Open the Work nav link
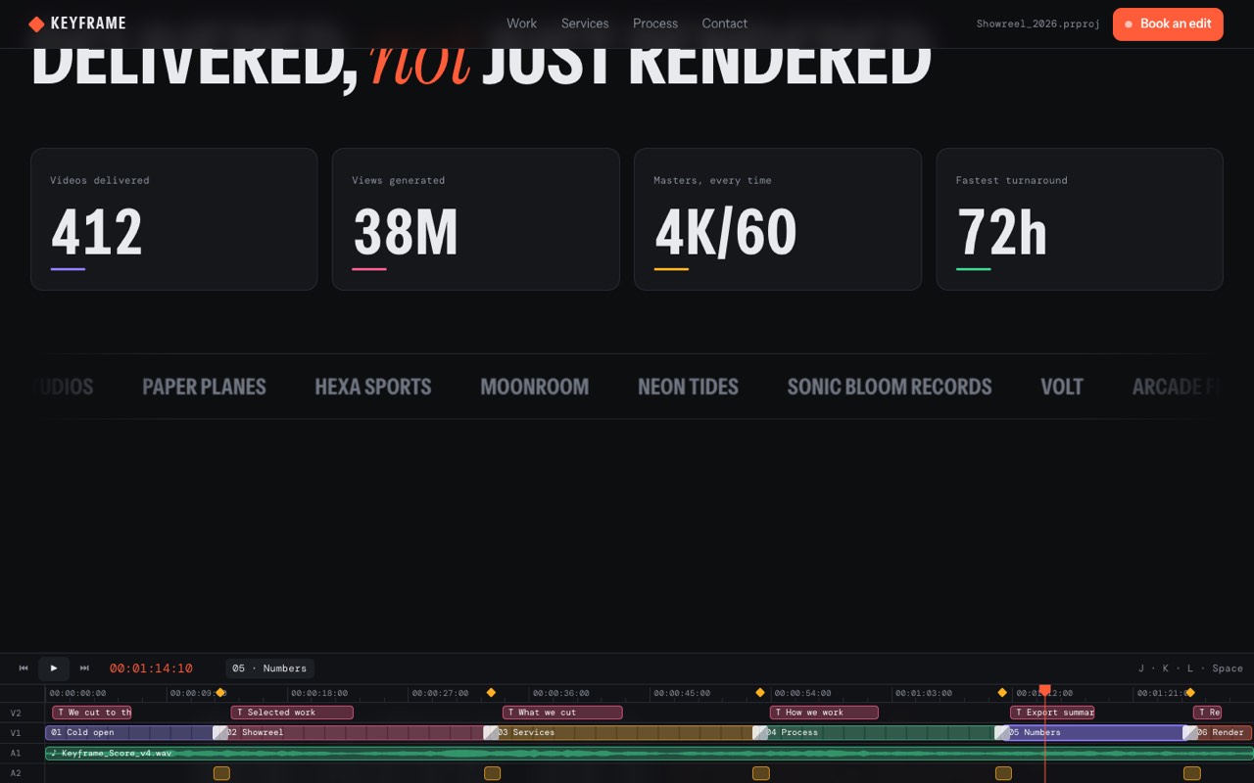1254x783 pixels. 522,23
